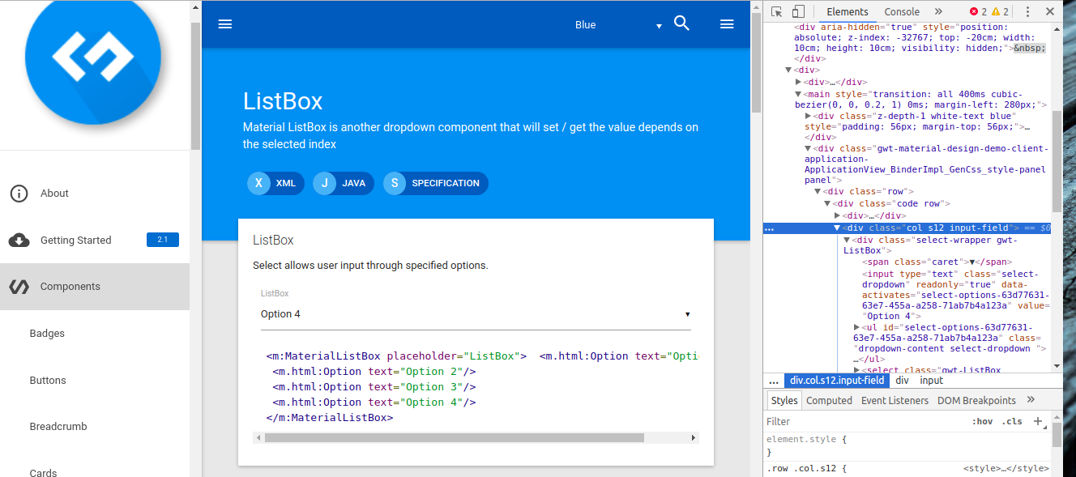Select Components in the sidebar
The width and height of the screenshot is (1076, 477).
[x=95, y=287]
